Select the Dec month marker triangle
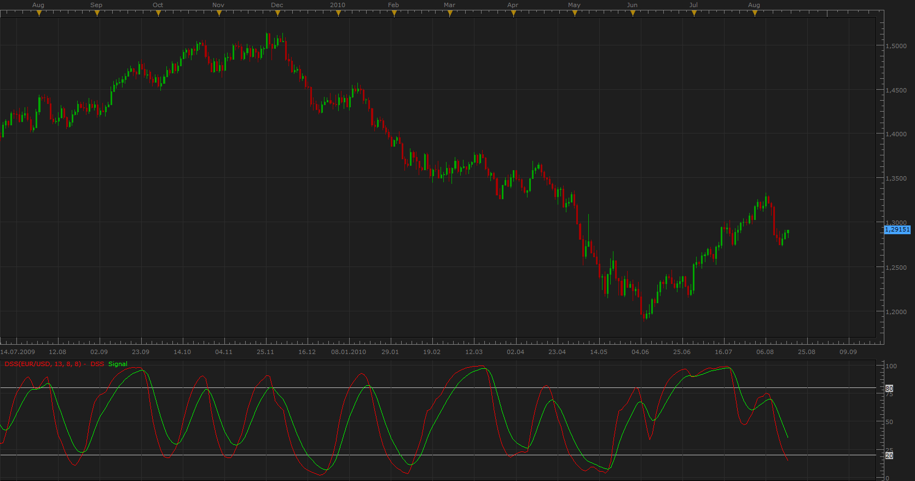Viewport: 915px width, 481px height. point(277,14)
